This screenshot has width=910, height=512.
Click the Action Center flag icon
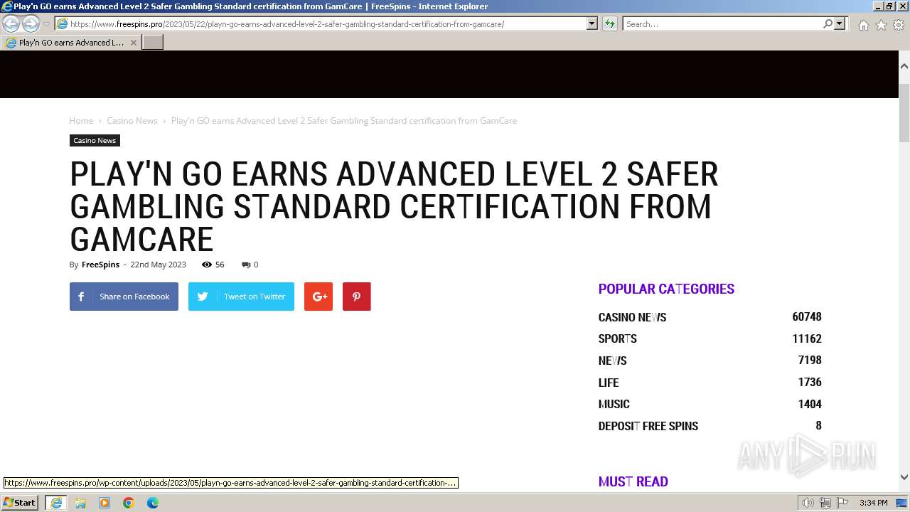(x=842, y=503)
